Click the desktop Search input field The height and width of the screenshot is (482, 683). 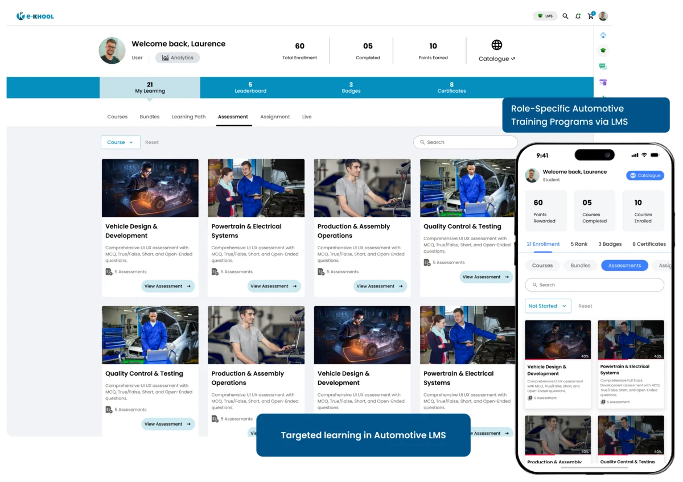[x=466, y=142]
